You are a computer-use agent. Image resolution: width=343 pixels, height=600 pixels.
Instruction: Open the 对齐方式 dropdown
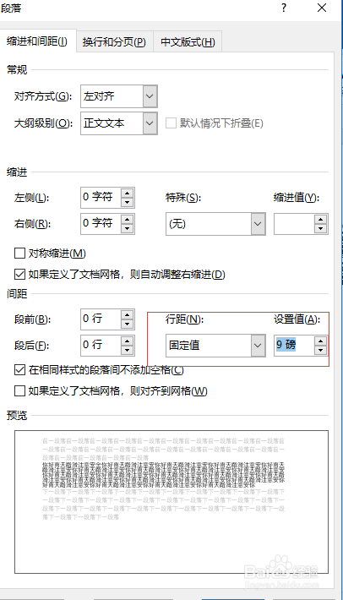(x=119, y=96)
